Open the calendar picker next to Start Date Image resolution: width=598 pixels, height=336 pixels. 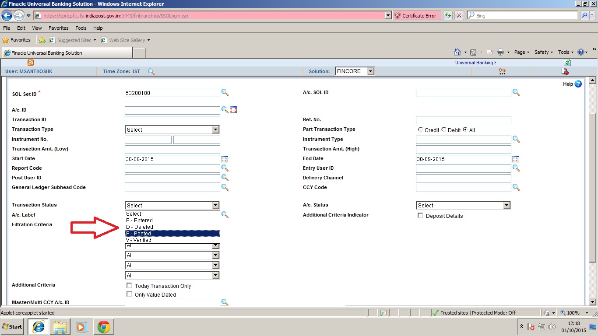(225, 159)
